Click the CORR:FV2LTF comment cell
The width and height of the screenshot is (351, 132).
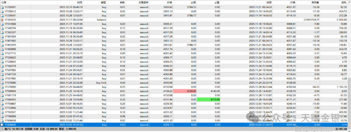312,20
